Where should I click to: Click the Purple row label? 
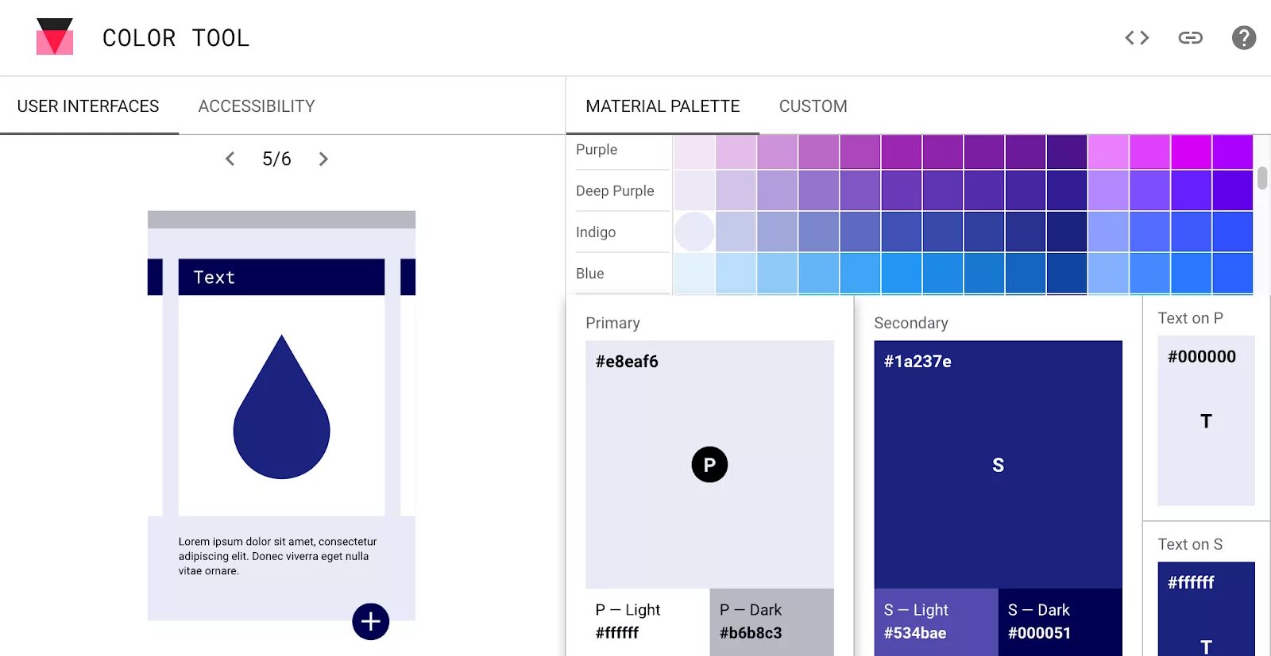click(597, 150)
